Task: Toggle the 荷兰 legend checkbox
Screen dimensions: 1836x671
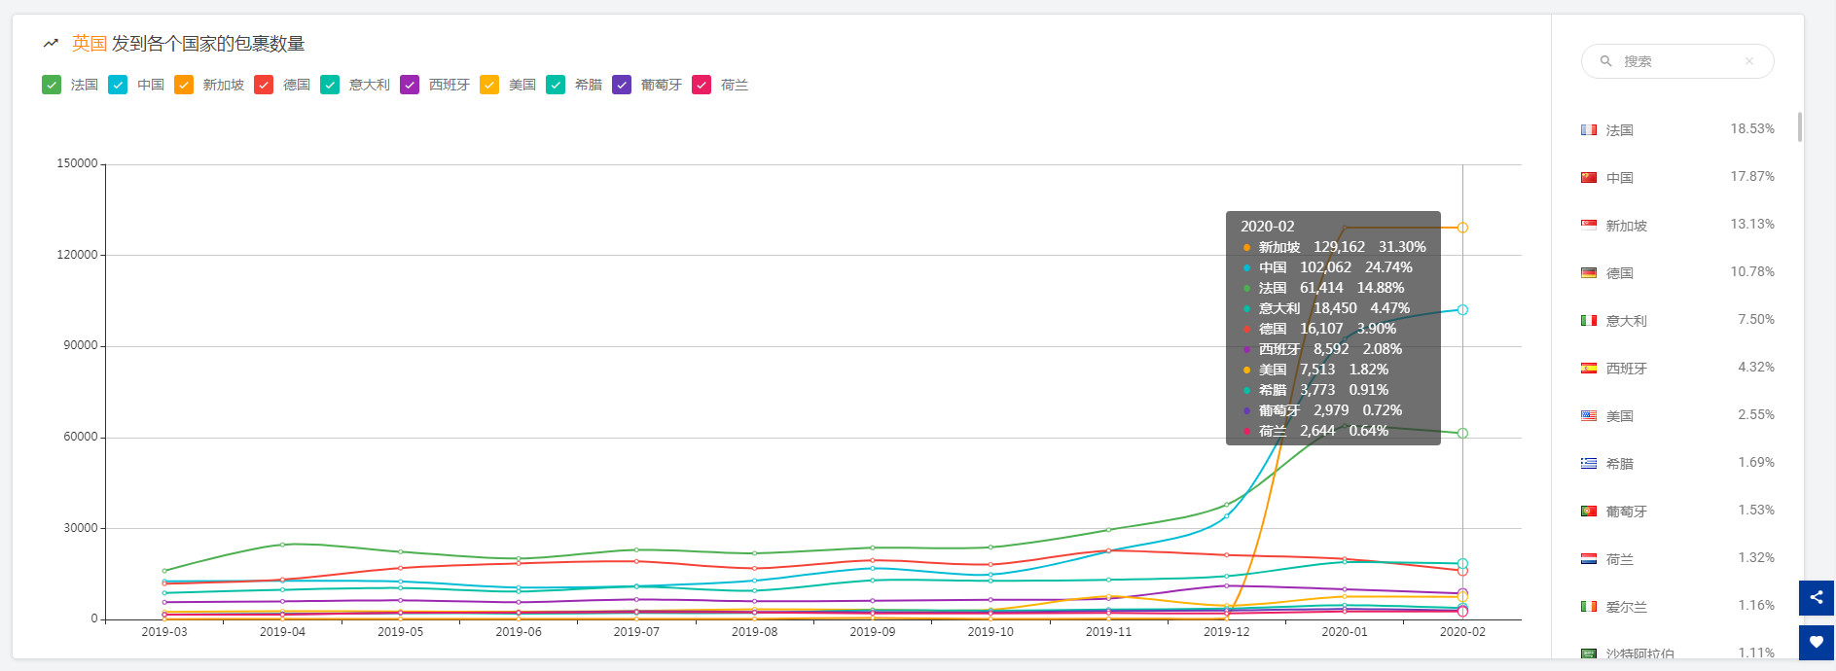Action: pyautogui.click(x=702, y=86)
